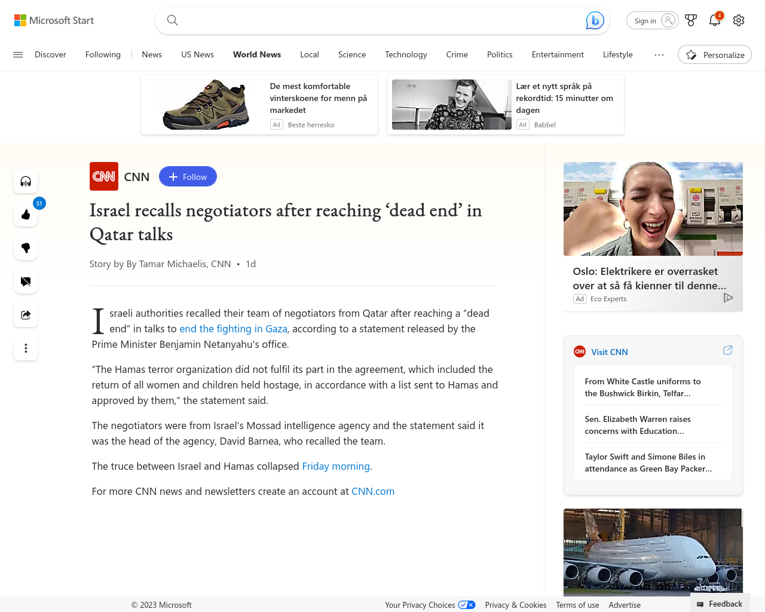
Task: Click the small CNN icon by Visit CNN
Action: pyautogui.click(x=580, y=351)
